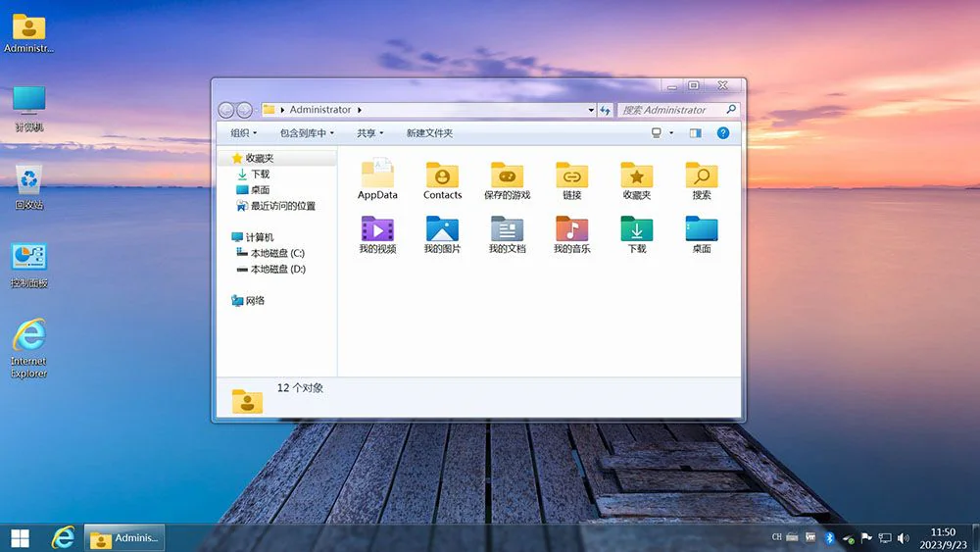Open the AppData folder
The width and height of the screenshot is (980, 552).
click(377, 180)
